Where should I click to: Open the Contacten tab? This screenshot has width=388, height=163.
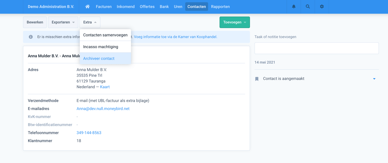[197, 6]
